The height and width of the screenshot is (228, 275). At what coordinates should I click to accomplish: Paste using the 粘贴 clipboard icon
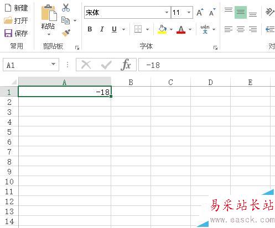pos(49,13)
